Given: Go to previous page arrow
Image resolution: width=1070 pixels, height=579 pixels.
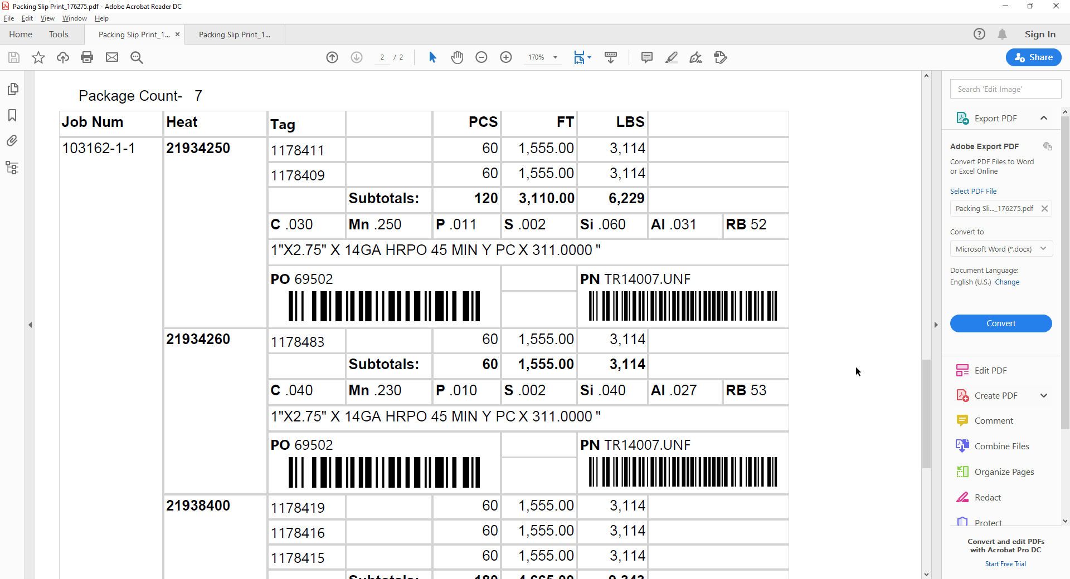Looking at the screenshot, I should coord(332,57).
